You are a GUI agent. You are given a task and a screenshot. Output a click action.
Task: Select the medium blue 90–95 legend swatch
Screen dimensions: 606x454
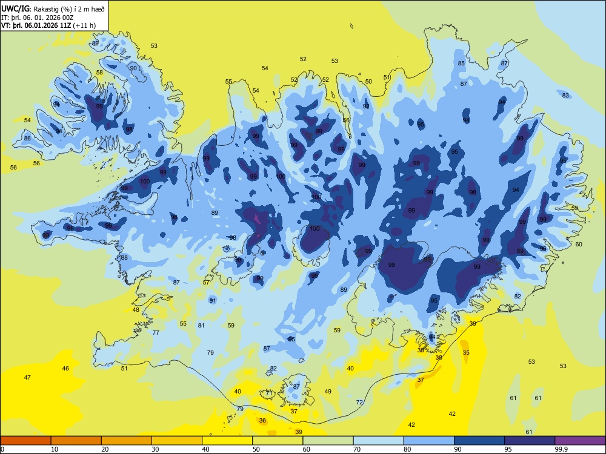point(479,441)
